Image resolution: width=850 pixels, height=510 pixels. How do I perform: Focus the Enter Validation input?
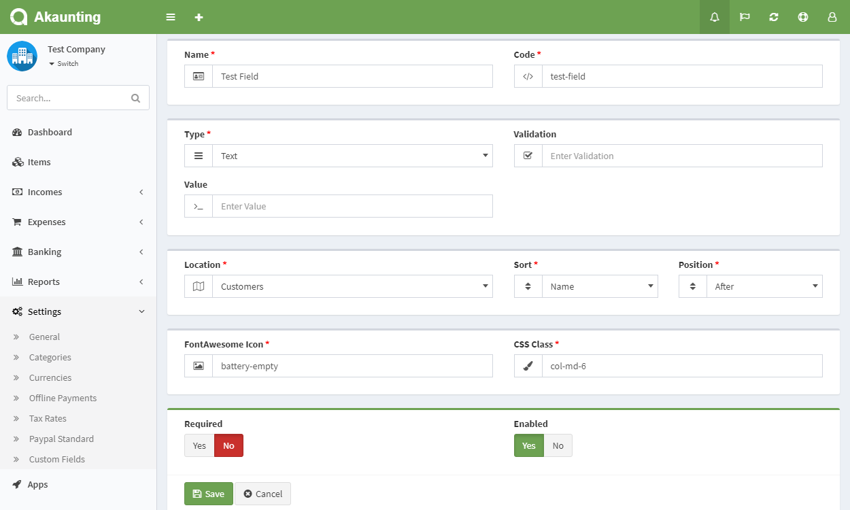682,156
